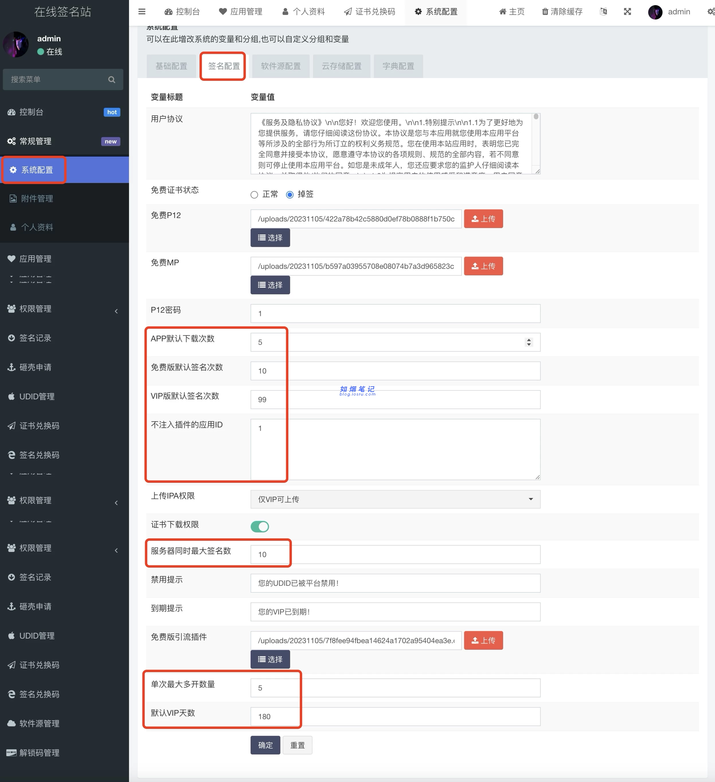Viewport: 715px width, 782px height.
Task: Open 解锁码管理 card item in the sidebar
Action: click(x=65, y=753)
